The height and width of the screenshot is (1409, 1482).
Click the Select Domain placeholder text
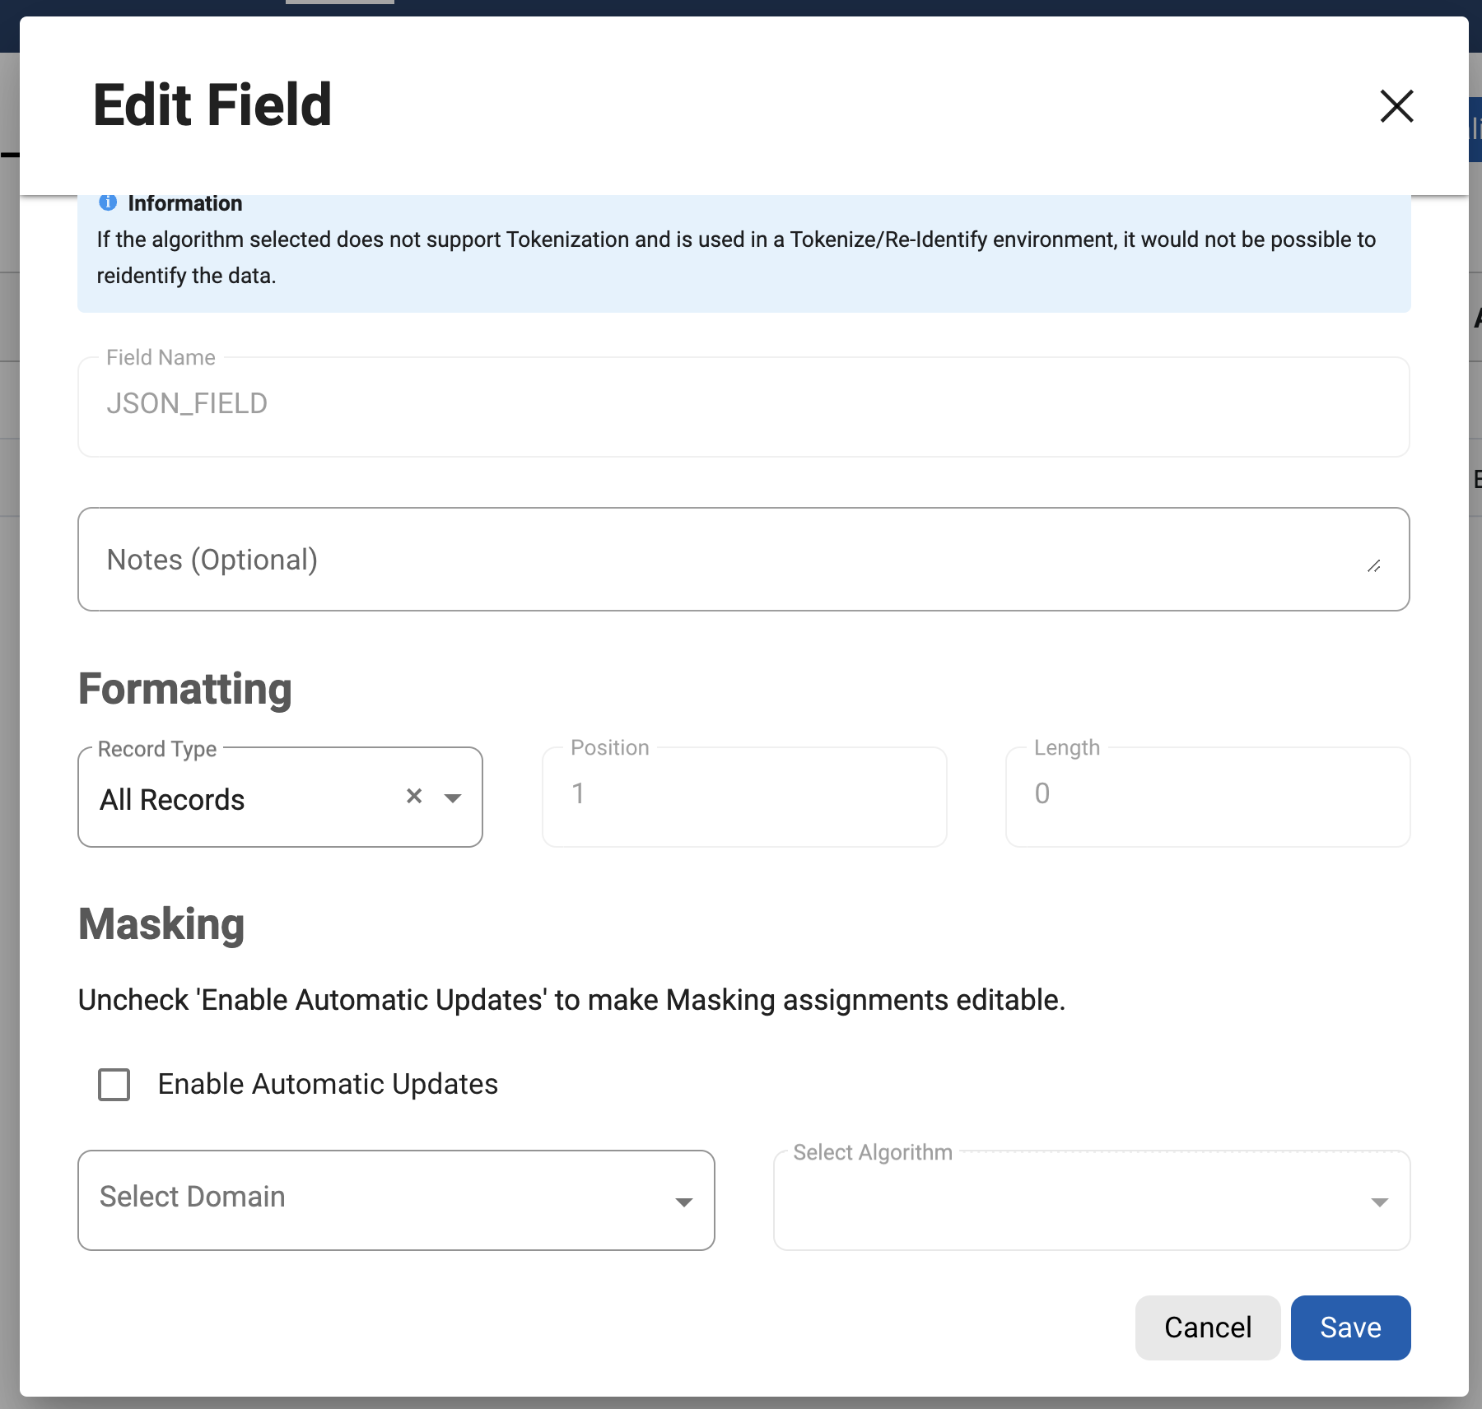[193, 1197]
